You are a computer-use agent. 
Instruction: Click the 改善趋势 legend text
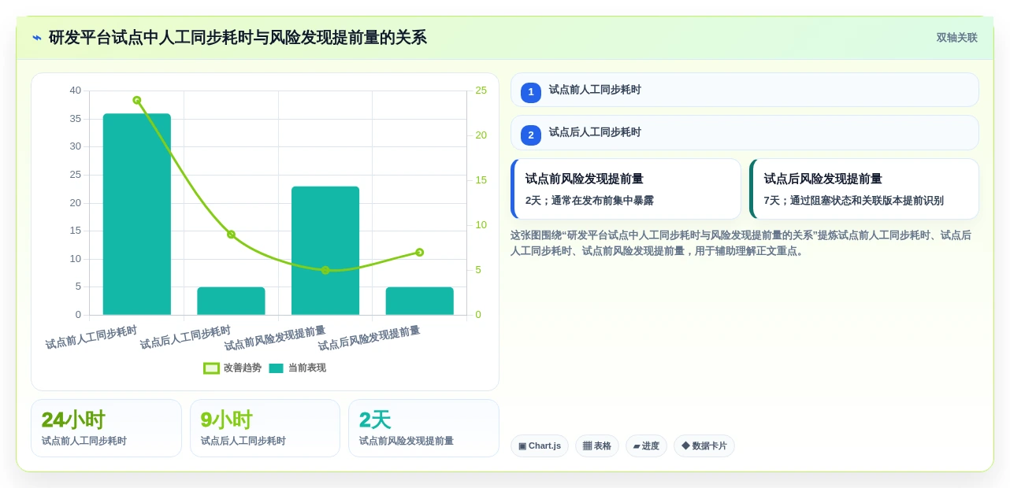[x=243, y=368]
